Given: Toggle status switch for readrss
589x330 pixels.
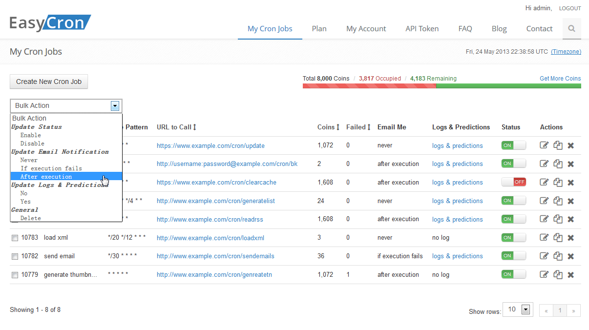Looking at the screenshot, I should pos(514,219).
